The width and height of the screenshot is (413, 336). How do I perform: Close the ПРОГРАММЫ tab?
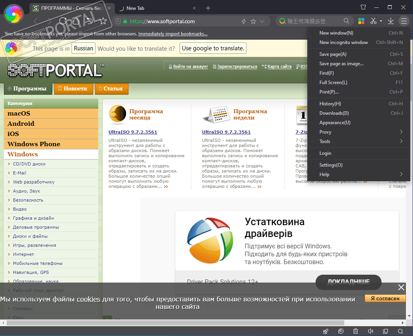109,8
